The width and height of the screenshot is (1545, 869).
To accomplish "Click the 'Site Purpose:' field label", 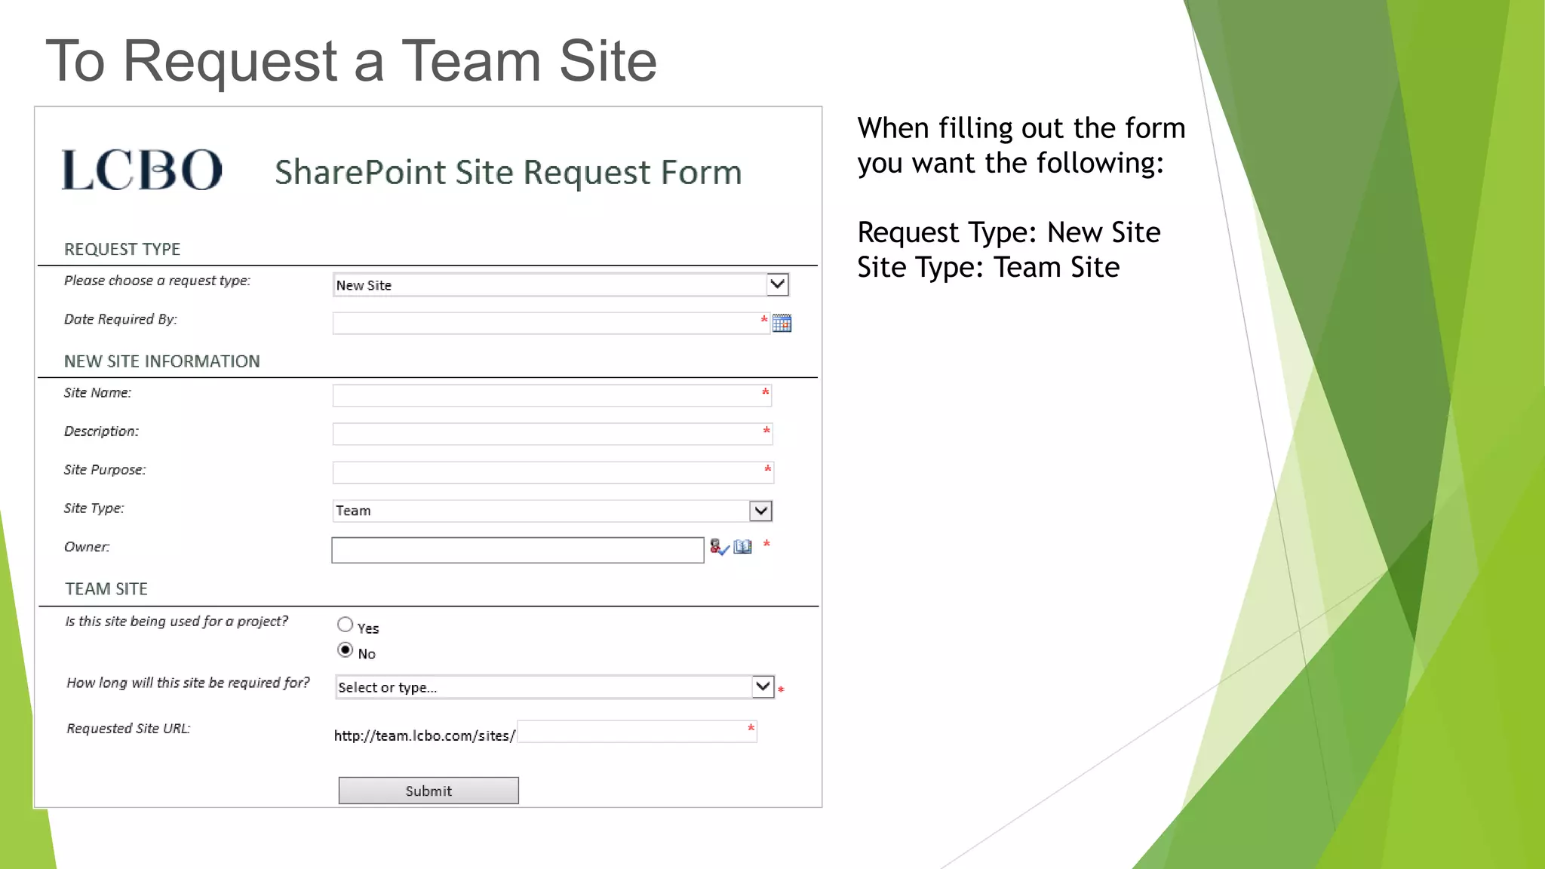I will click(x=105, y=470).
